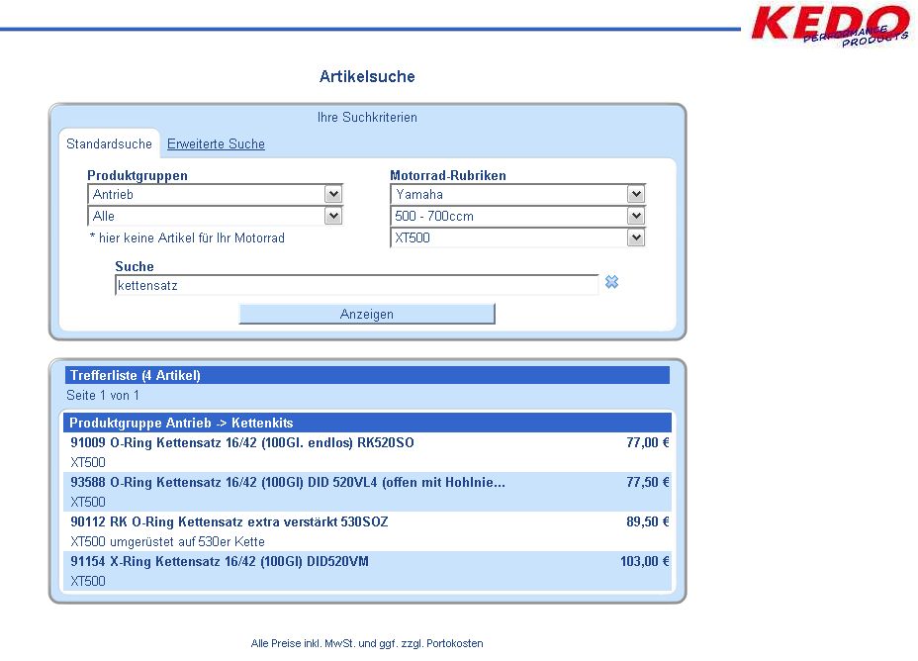Click the Artikelsuche page title
This screenshot has height=661, width=918.
pyautogui.click(x=367, y=77)
